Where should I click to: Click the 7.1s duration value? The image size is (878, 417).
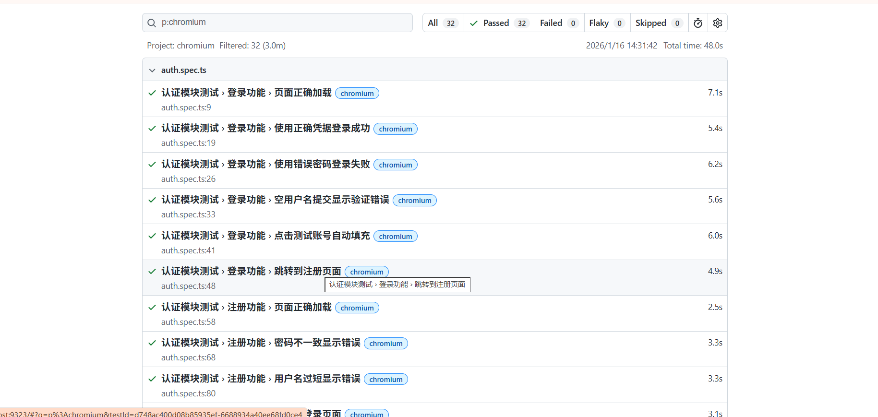point(715,93)
